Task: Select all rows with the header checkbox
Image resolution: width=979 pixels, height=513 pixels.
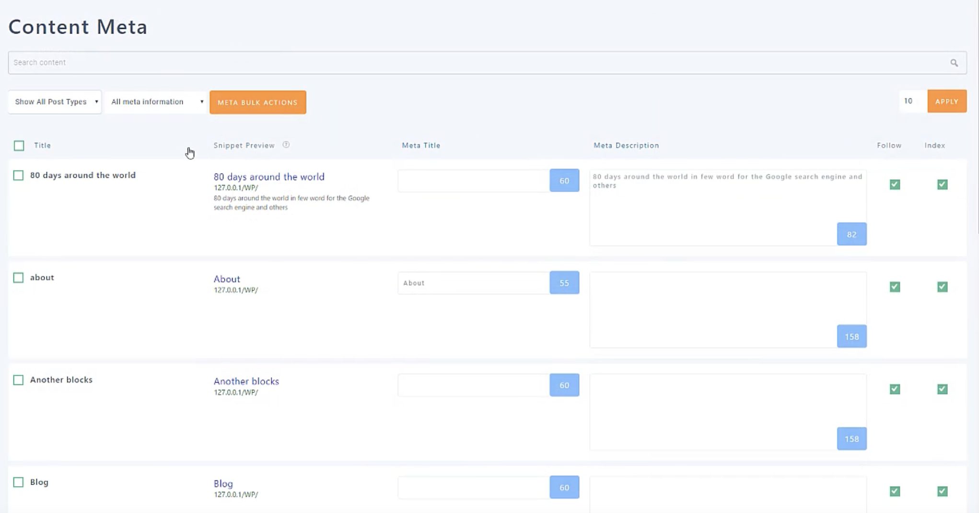Action: 19,145
